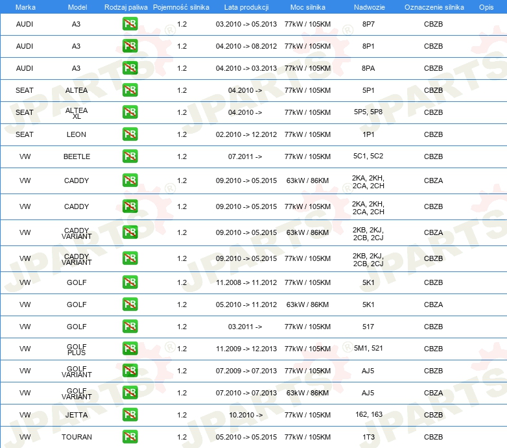Click the fuel icon in the Golf Variant CBZA row
This screenshot has width=507, height=448.
[130, 392]
